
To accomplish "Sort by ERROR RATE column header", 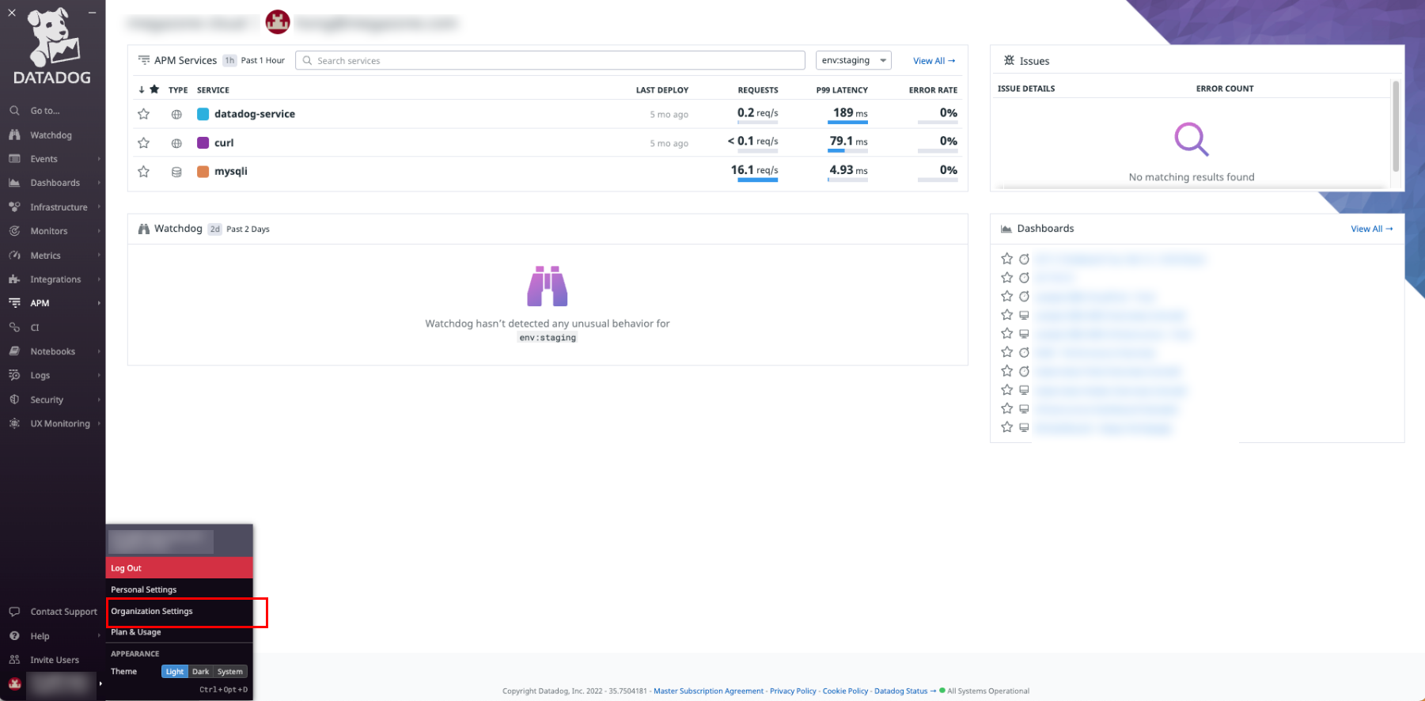I will (x=933, y=90).
